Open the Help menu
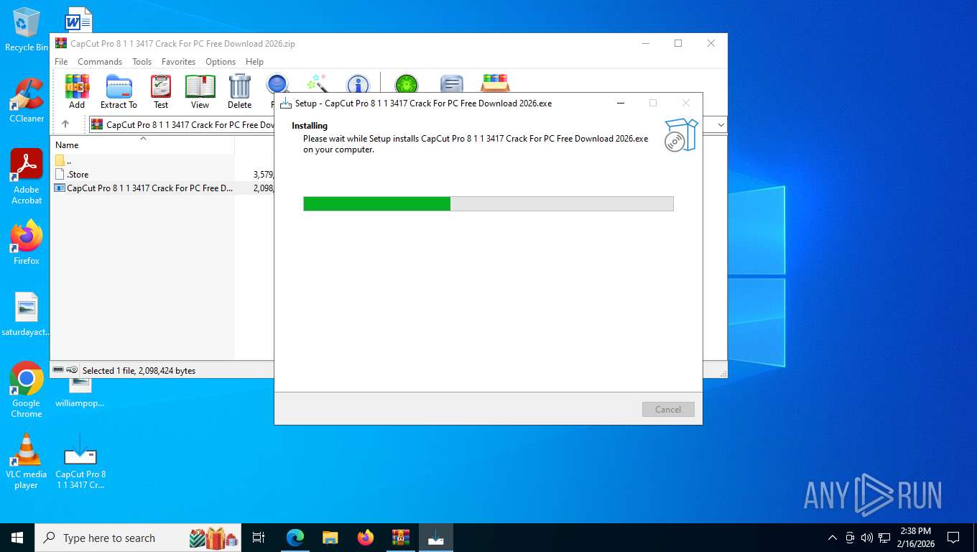The image size is (977, 552). pos(254,62)
